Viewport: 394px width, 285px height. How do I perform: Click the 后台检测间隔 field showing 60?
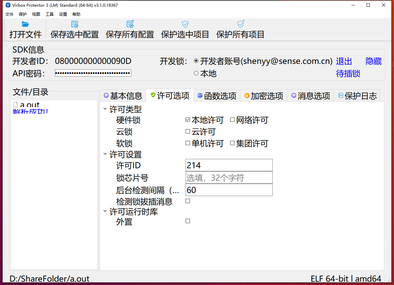229,190
